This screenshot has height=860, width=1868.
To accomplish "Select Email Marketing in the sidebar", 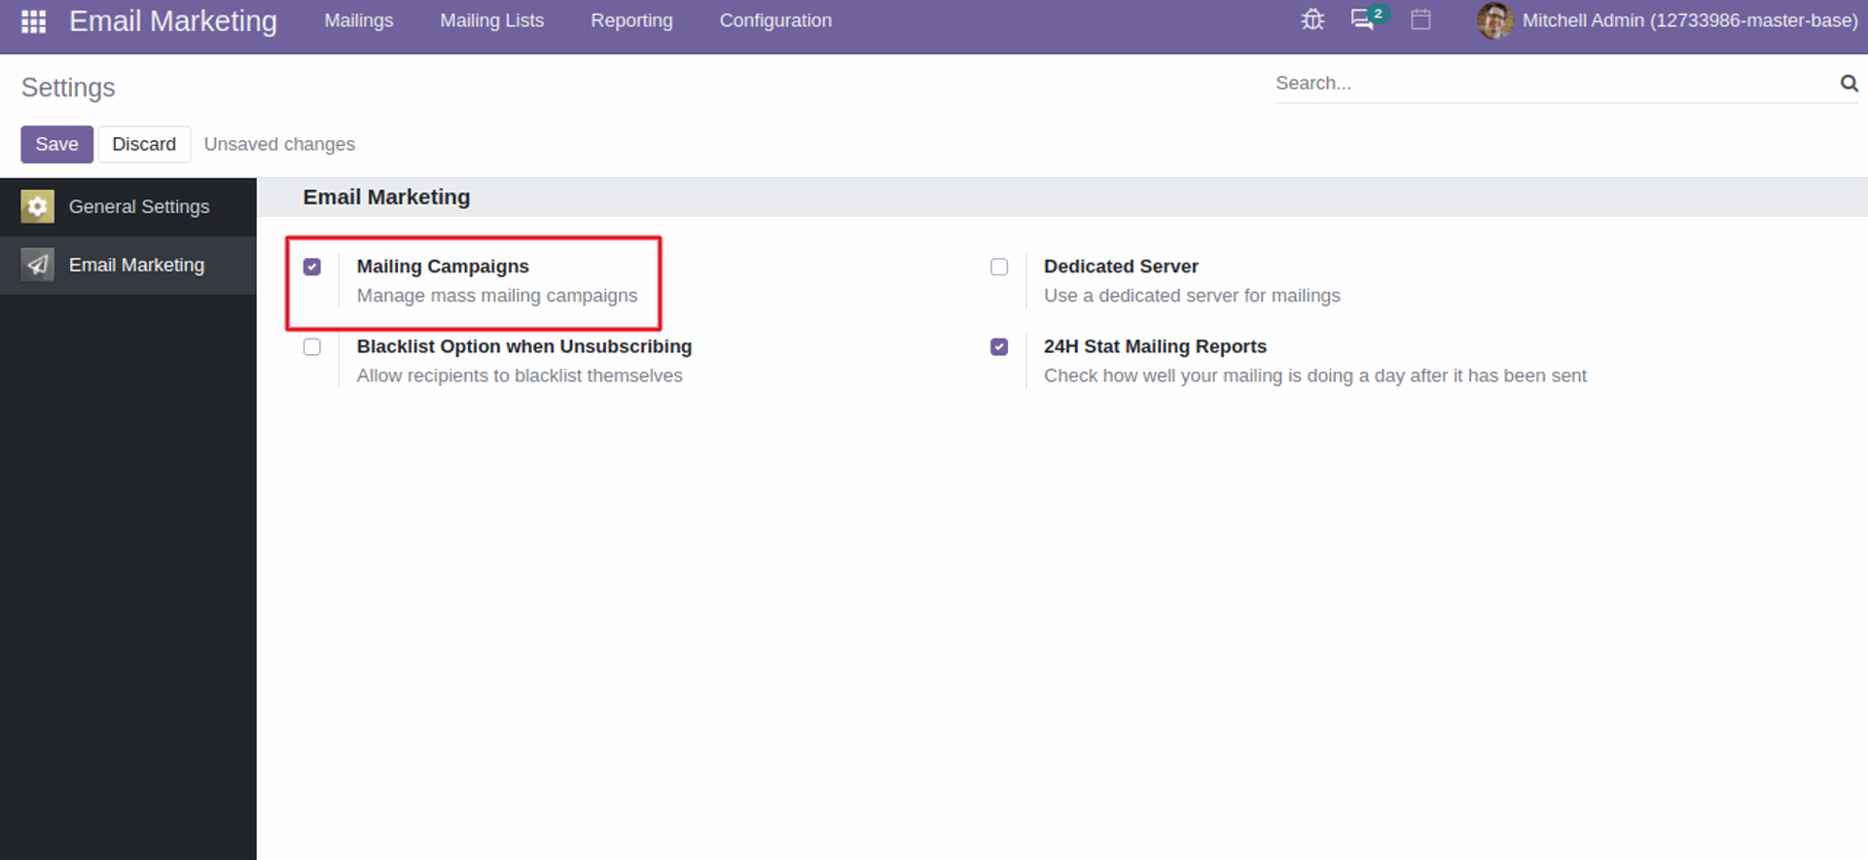I will 128,265.
